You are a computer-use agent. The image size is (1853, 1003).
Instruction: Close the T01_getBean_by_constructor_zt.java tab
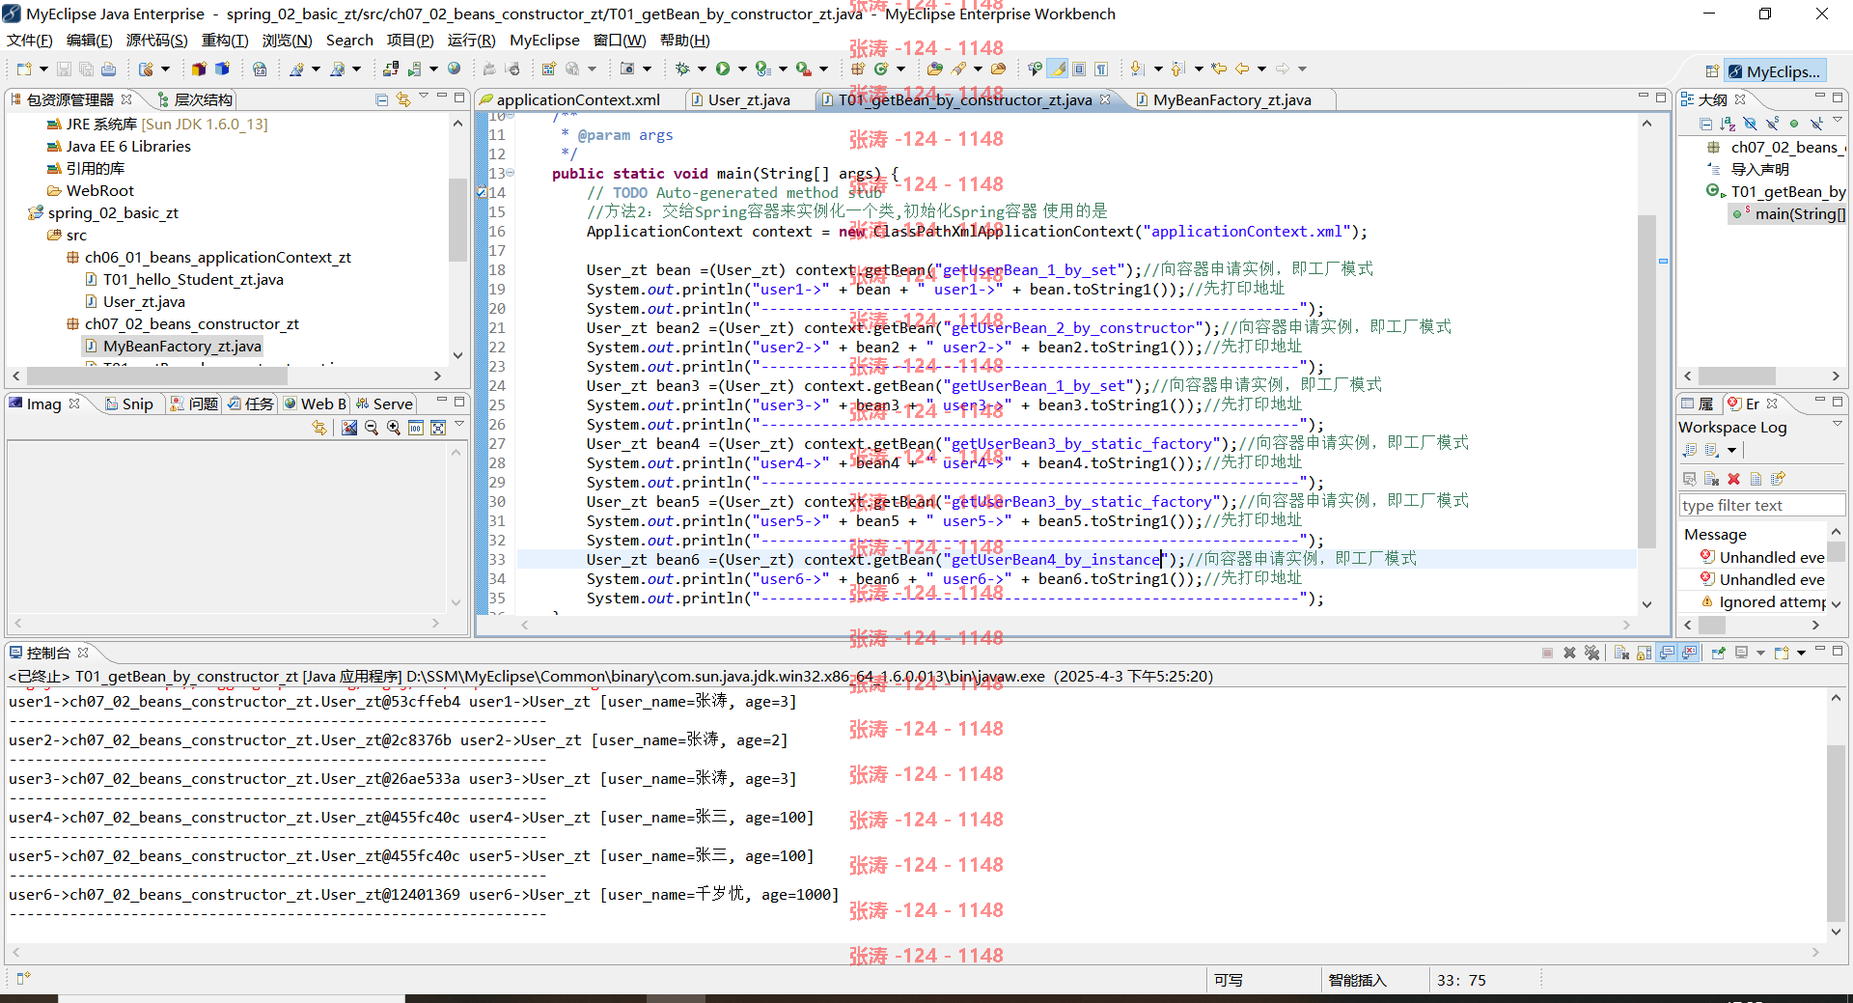pos(1105,99)
